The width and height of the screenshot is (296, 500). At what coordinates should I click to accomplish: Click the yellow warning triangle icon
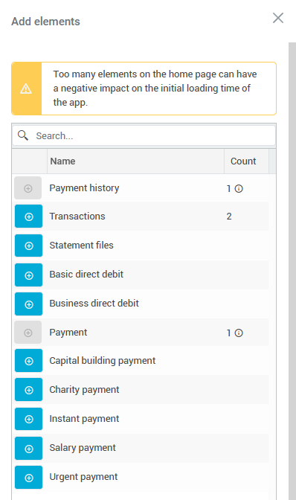[26, 89]
